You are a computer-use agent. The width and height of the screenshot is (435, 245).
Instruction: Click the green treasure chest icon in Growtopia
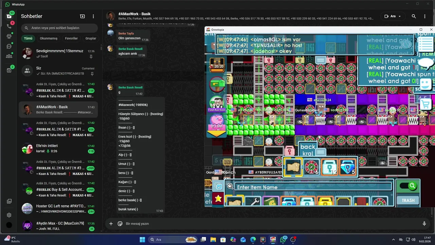point(217,84)
